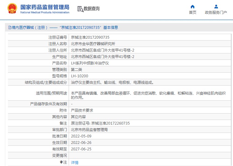Click the 政务服务门户 person icon

click(x=216, y=7)
